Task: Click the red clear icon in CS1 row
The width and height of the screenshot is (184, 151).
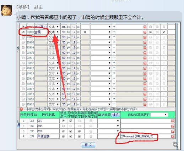Action: click(x=173, y=121)
